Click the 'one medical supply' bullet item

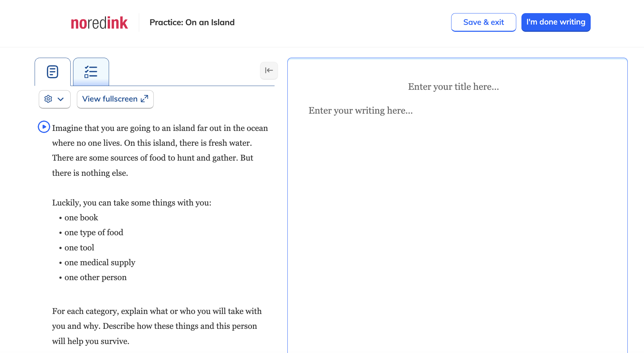click(x=100, y=263)
